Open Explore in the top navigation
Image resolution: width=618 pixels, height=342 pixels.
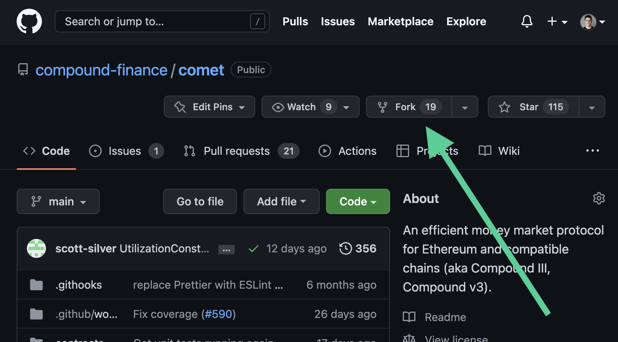466,21
